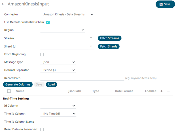Open the Connector dropdown
Image resolution: width=176 pixels, height=134 pixels.
click(68, 14)
